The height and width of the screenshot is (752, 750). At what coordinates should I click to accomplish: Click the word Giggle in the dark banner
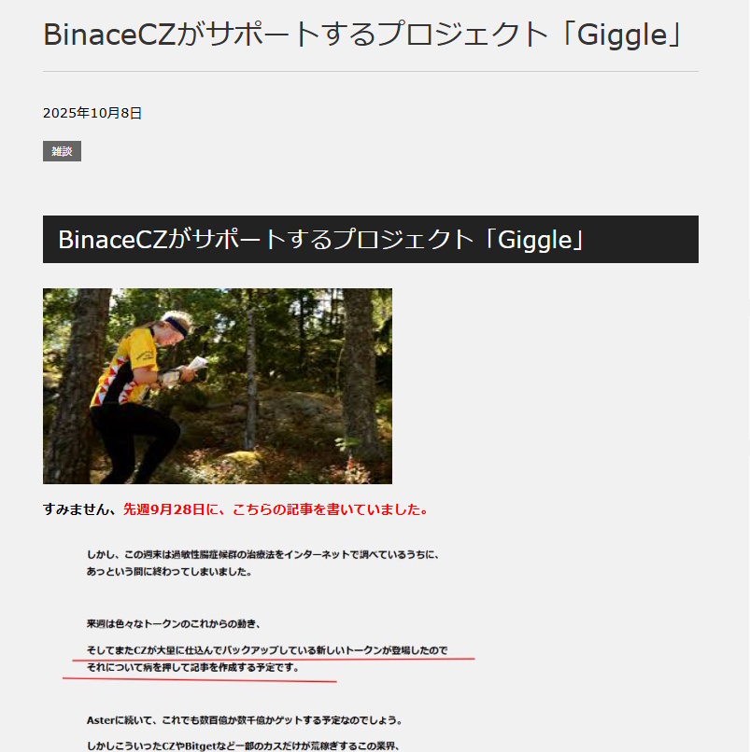(535, 240)
